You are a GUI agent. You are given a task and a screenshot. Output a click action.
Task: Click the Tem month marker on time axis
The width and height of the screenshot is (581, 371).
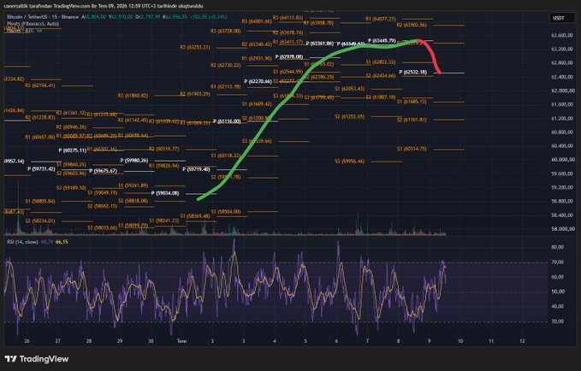point(181,341)
